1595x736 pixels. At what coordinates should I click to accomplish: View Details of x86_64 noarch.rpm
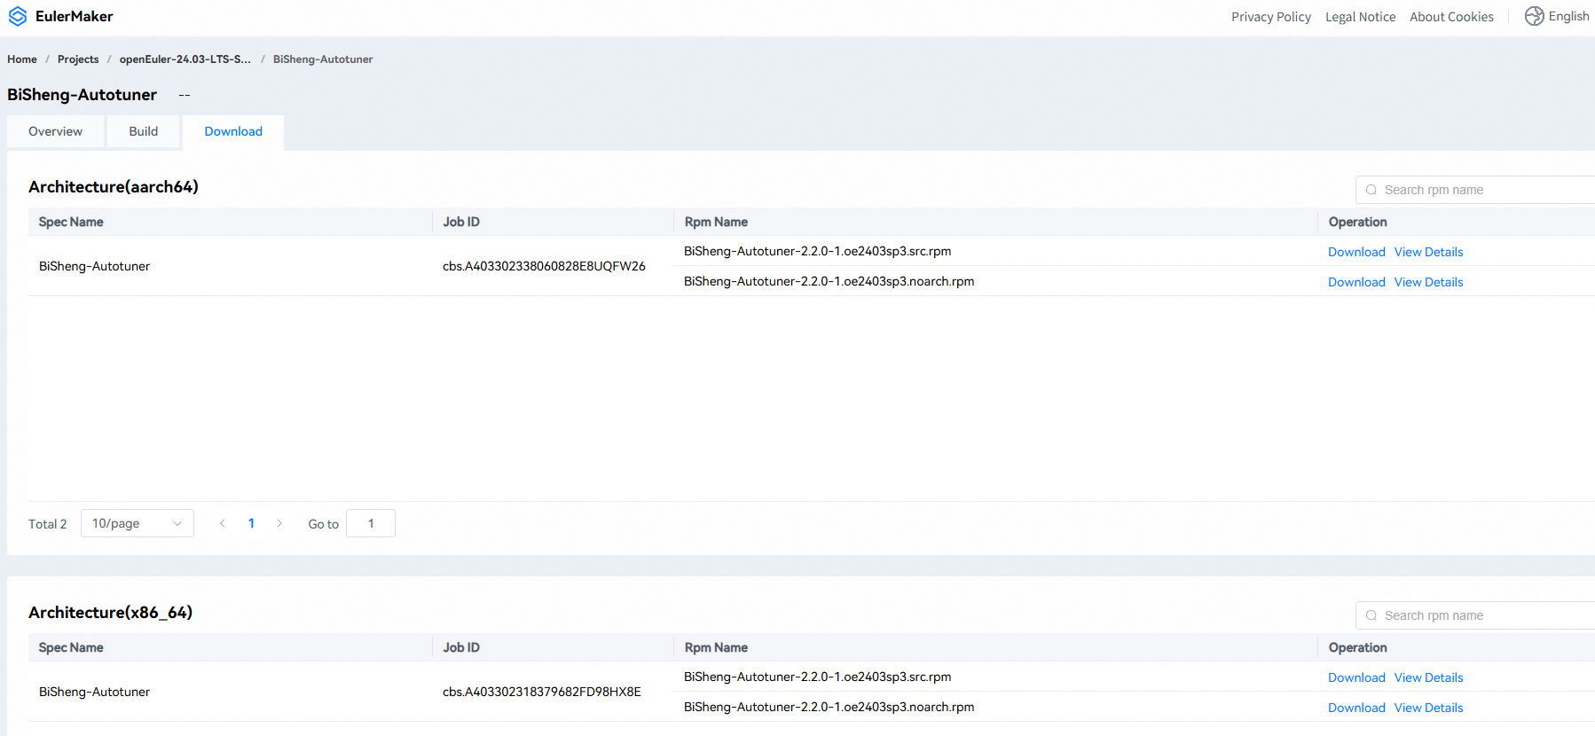point(1428,708)
